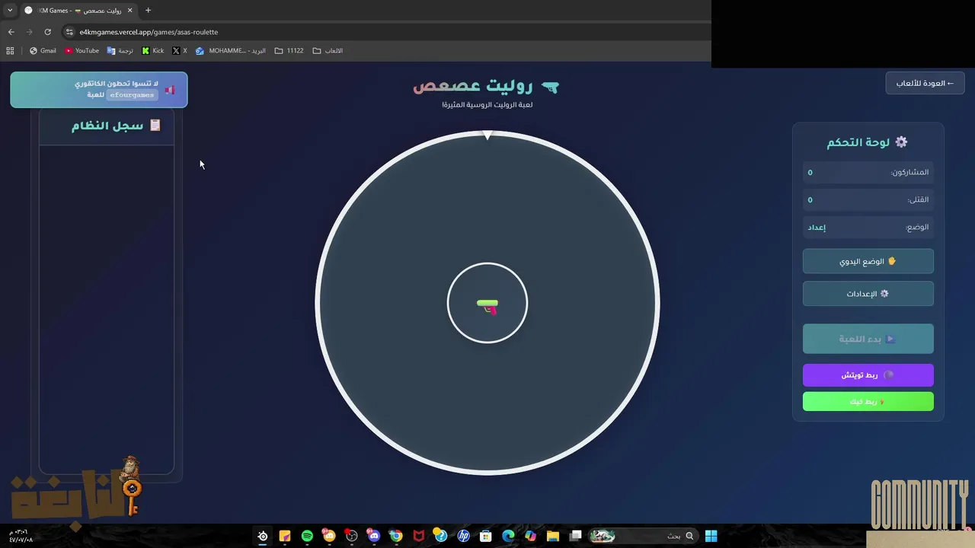Viewport: 975px width, 548px height.
Task: Open the ترجمة translate bookmark
Action: tap(120, 51)
